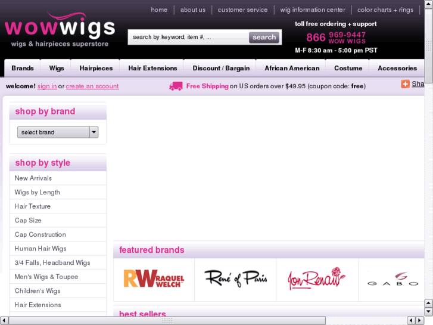433x325 pixels.
Task: Open the about us page
Action: click(193, 10)
